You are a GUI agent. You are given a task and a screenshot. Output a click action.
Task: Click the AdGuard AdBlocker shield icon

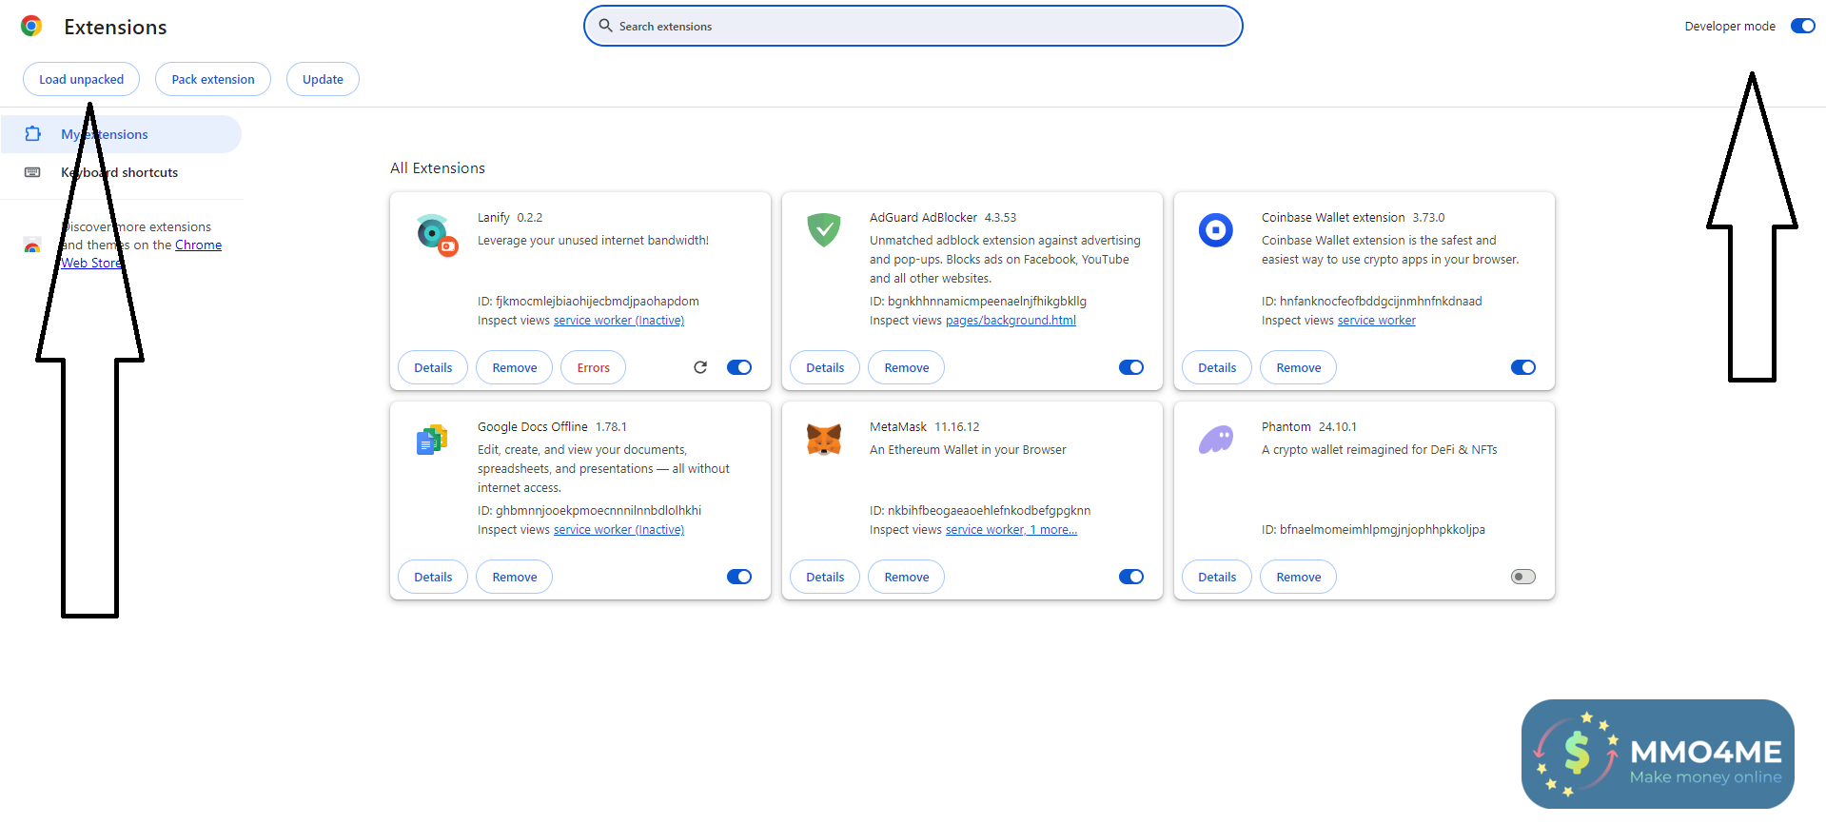pyautogui.click(x=823, y=230)
